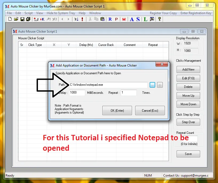Click the 'Ready' status bar text

pyautogui.click(x=10, y=176)
